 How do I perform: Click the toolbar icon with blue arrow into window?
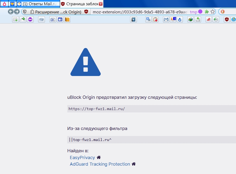53,19
